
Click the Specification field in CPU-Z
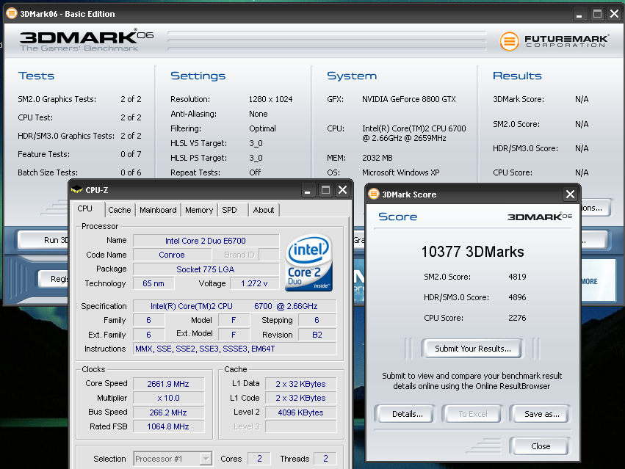point(235,306)
